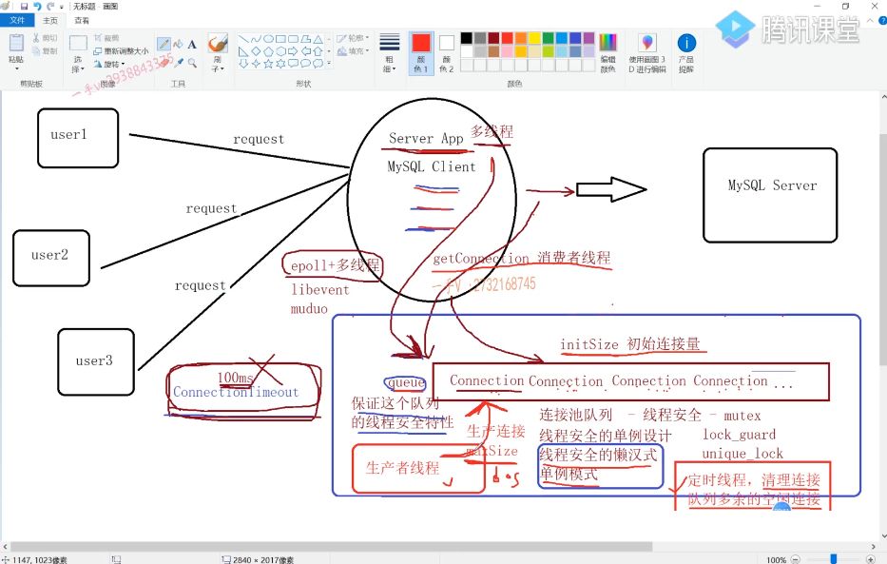Select the Right triangle shape
The width and height of the screenshot is (887, 564).
point(243,51)
